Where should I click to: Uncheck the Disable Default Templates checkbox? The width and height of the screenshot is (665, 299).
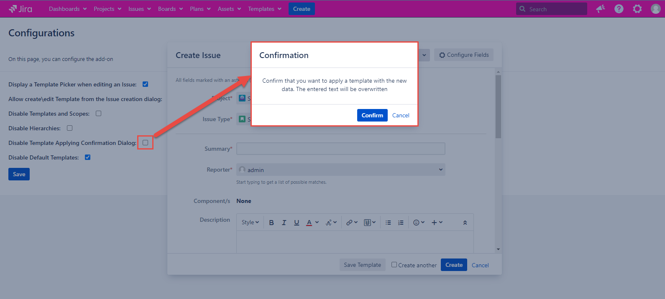click(88, 157)
